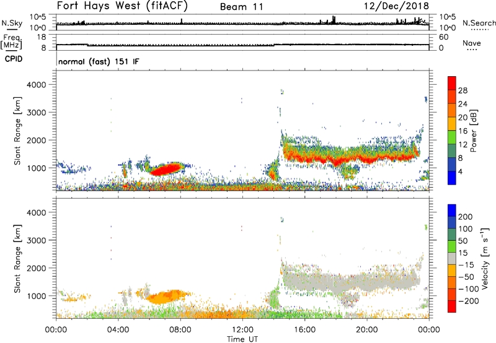Click the '10^5' left noise axis label

coord(38,17)
